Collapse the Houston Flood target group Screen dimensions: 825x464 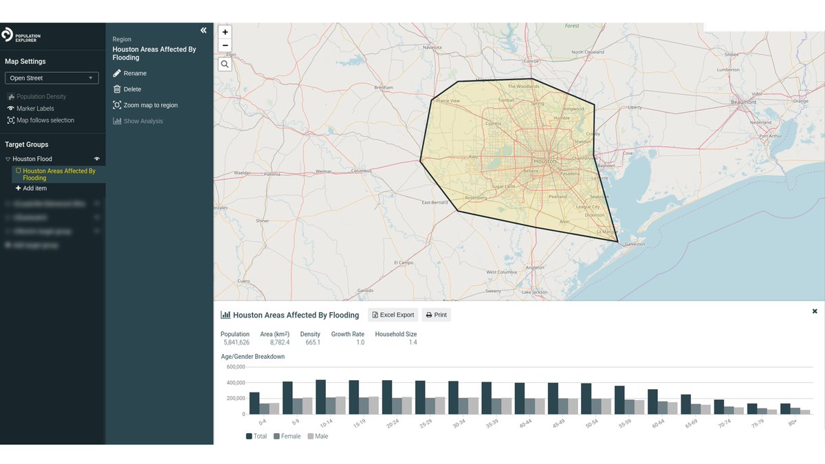(x=8, y=159)
